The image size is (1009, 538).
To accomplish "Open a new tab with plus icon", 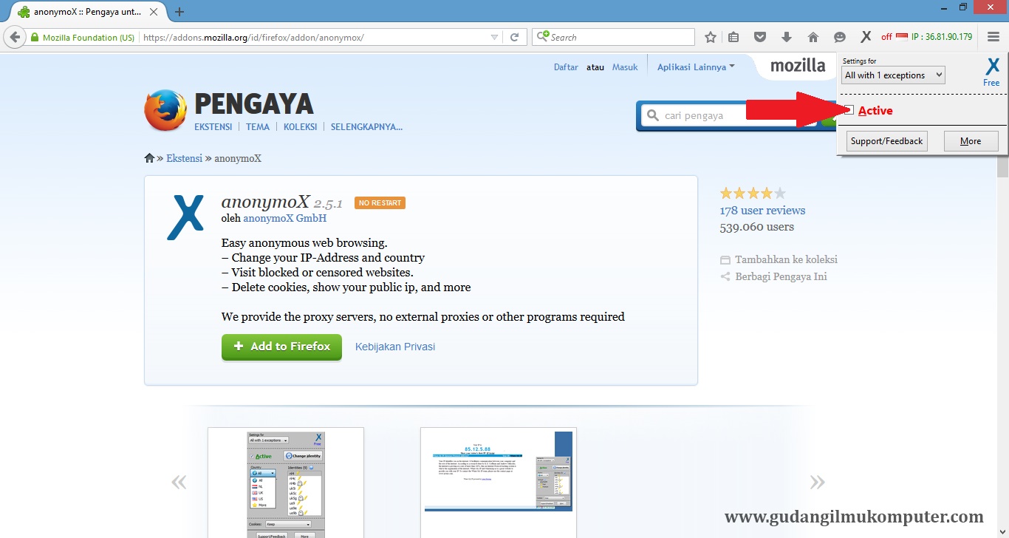I will (x=179, y=12).
